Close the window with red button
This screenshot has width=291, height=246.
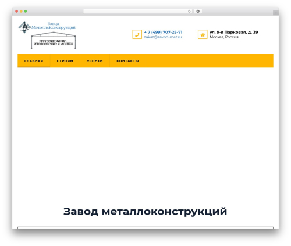point(17,11)
